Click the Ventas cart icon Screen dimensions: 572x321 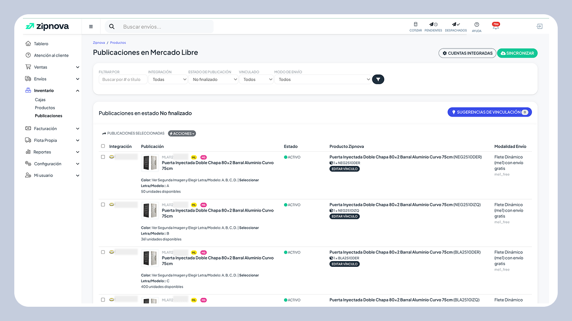point(28,67)
